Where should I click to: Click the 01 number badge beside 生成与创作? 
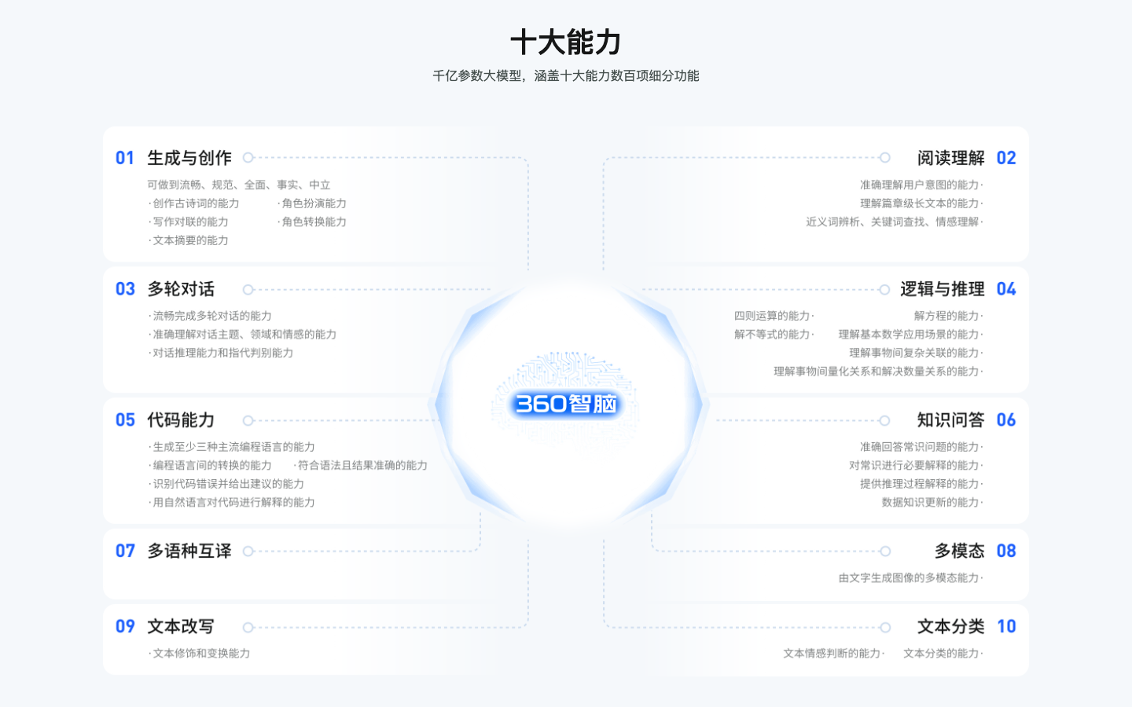click(124, 158)
